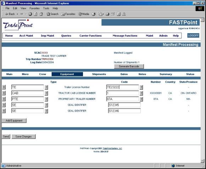The width and height of the screenshot is (206, 169).
Task: Open the Favorites menu
Action: pyautogui.click(x=34, y=8)
